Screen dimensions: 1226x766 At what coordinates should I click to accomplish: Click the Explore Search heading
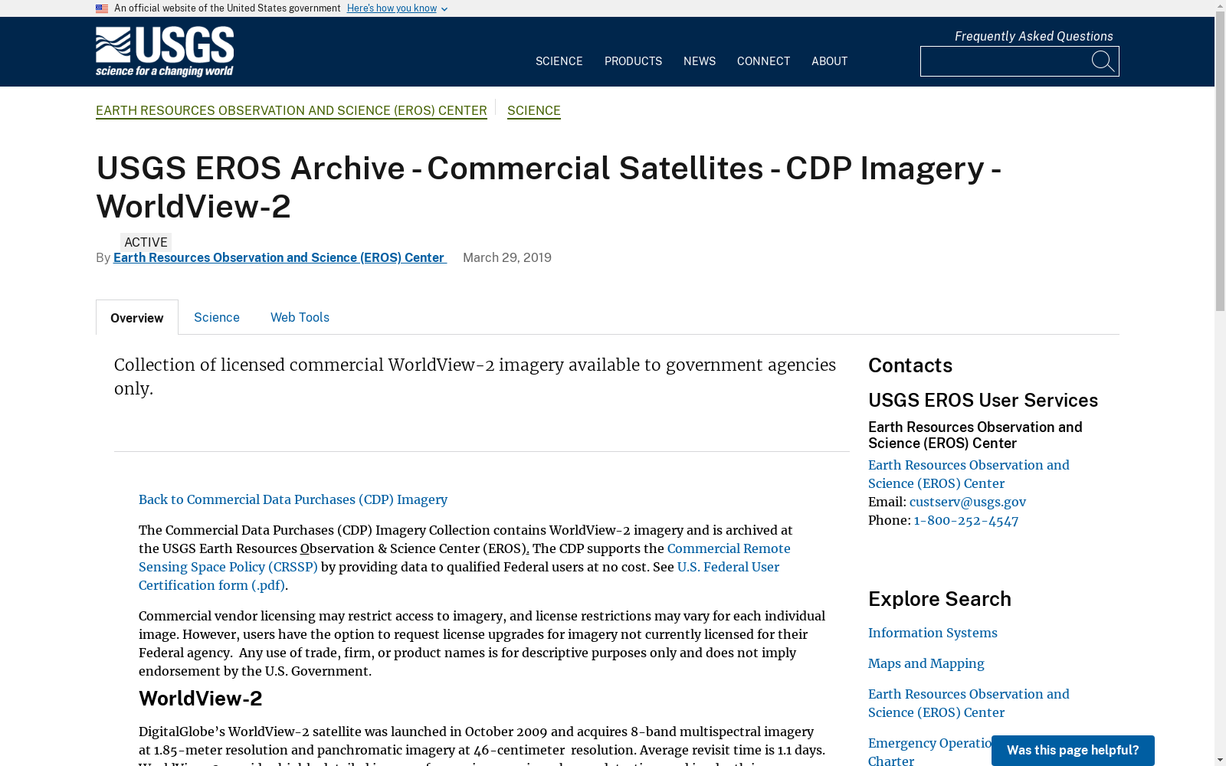pyautogui.click(x=939, y=599)
